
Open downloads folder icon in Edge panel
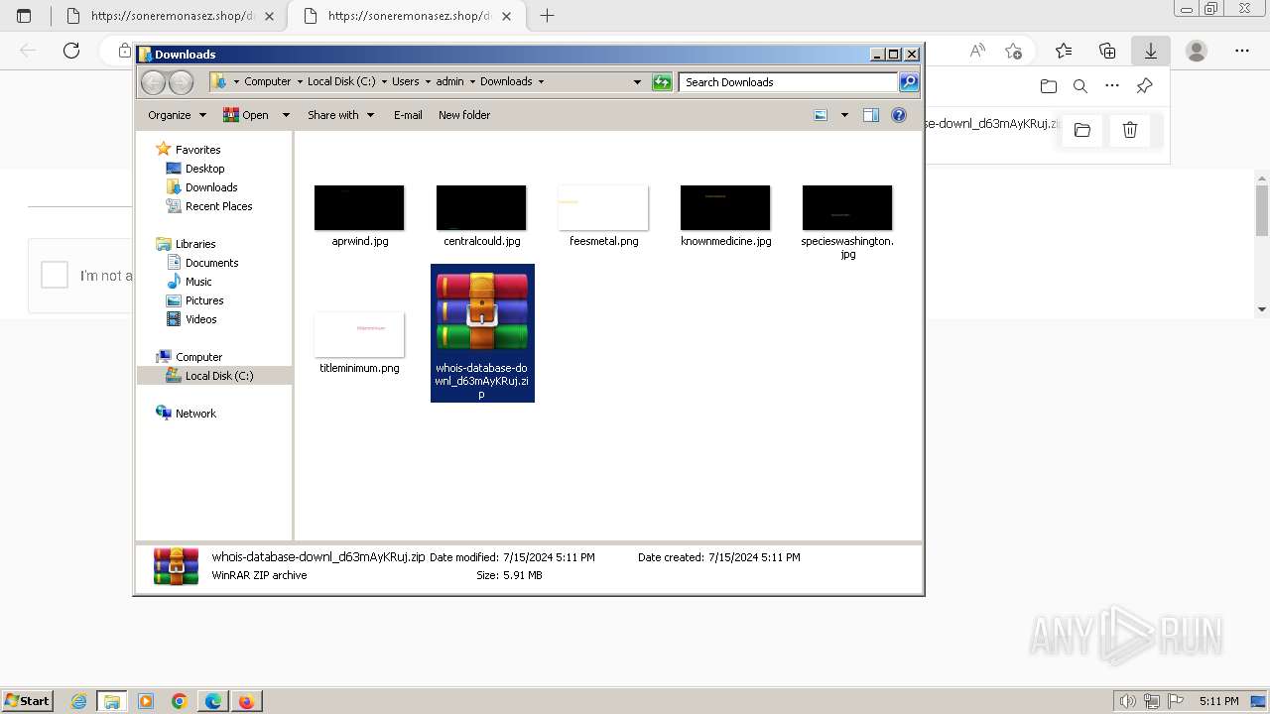[1049, 86]
